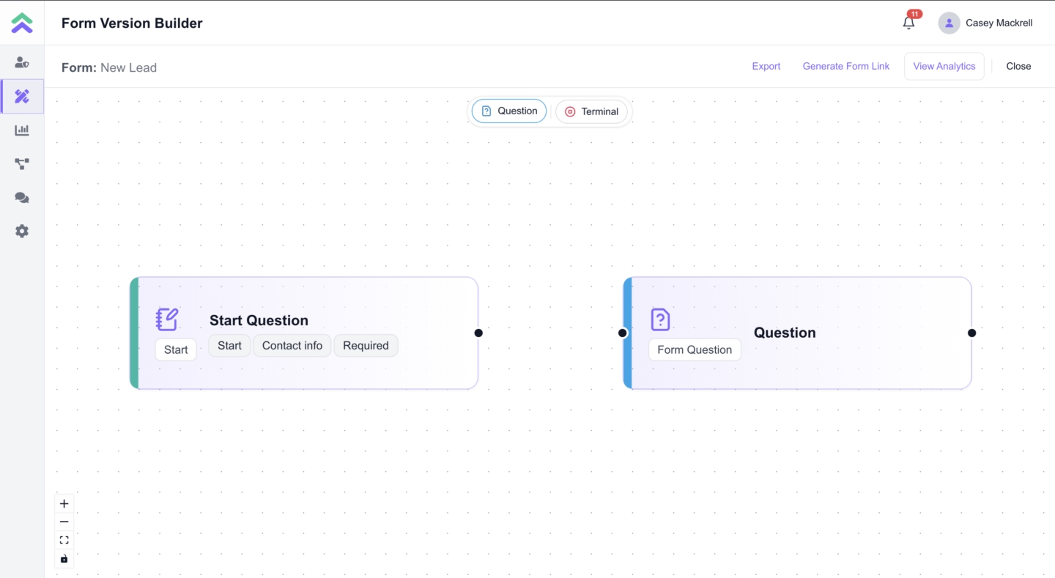
Task: Open the Casey Mackrell user menu
Action: [985, 23]
